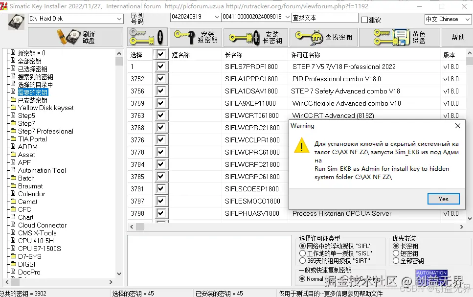Image resolution: width=473 pixels, height=297 pixels.
Task: Click the Step7 Professional folder icon
Action: (x=13, y=131)
